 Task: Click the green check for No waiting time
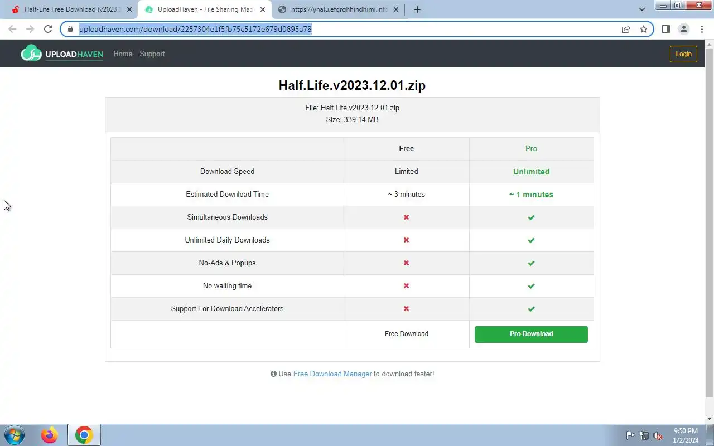point(531,285)
